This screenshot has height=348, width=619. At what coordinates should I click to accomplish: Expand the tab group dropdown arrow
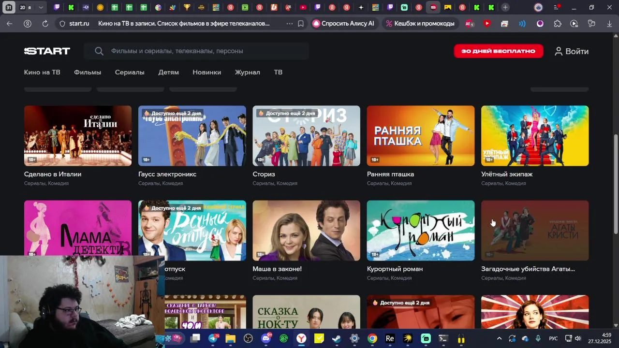point(41,7)
